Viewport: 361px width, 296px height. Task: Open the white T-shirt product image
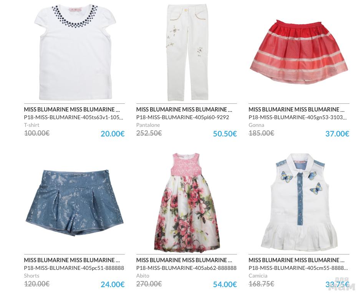[x=75, y=52]
